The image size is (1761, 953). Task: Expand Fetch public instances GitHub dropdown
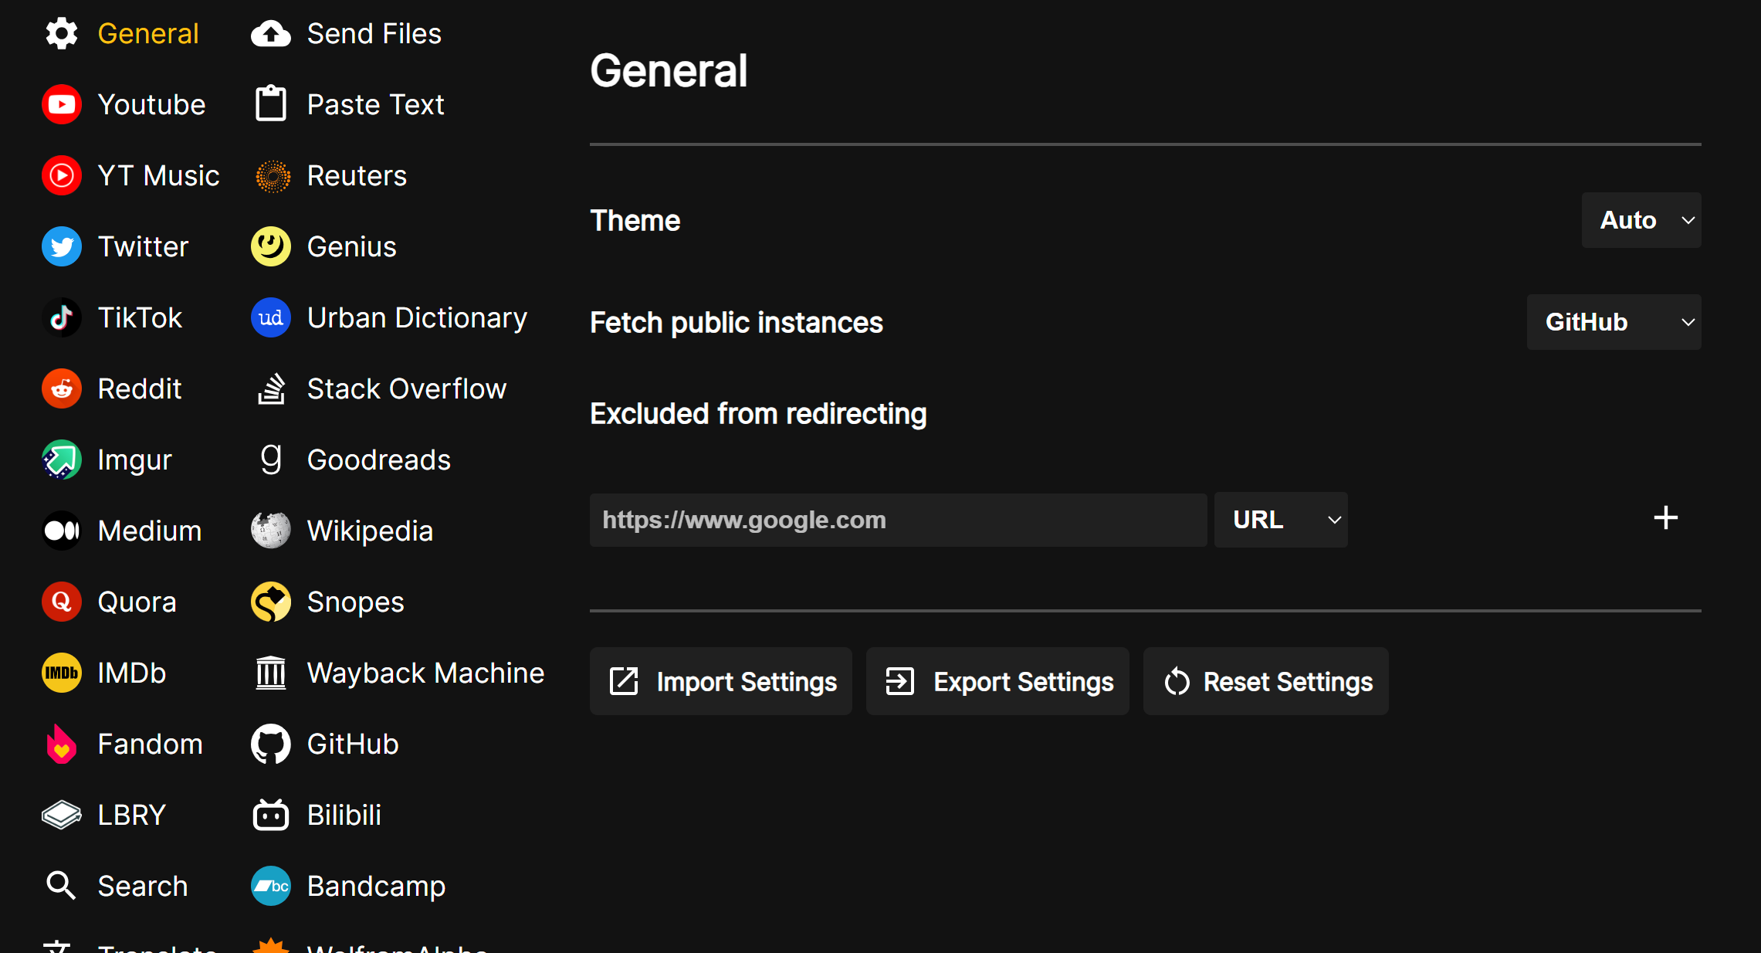(x=1613, y=322)
